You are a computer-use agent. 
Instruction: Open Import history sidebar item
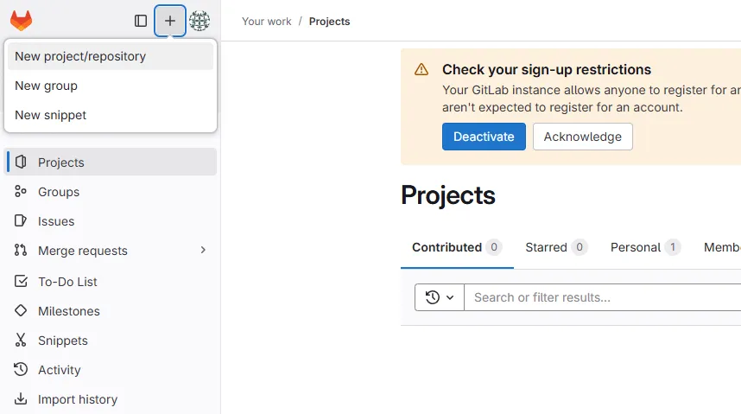click(x=77, y=399)
